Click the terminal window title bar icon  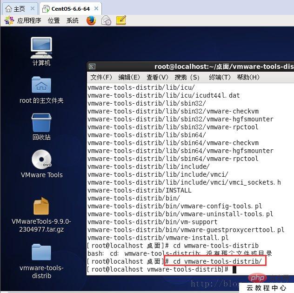(x=92, y=67)
